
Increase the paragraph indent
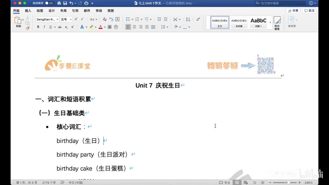(x=165, y=19)
